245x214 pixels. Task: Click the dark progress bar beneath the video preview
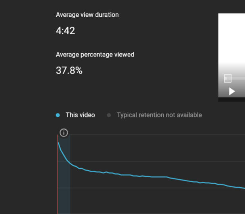(x=232, y=99)
